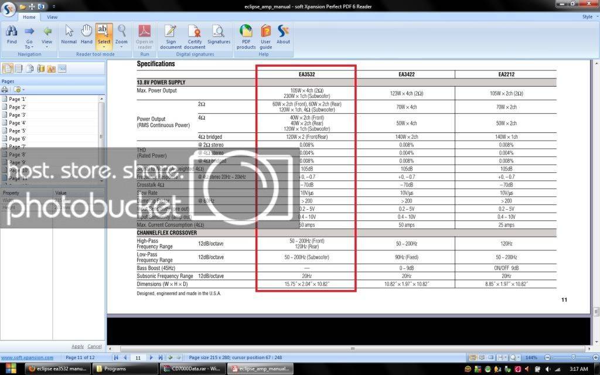Screen dimensions: 600x375
Task: Click the horizontal scrollbar thumb under the document
Action: [352, 349]
